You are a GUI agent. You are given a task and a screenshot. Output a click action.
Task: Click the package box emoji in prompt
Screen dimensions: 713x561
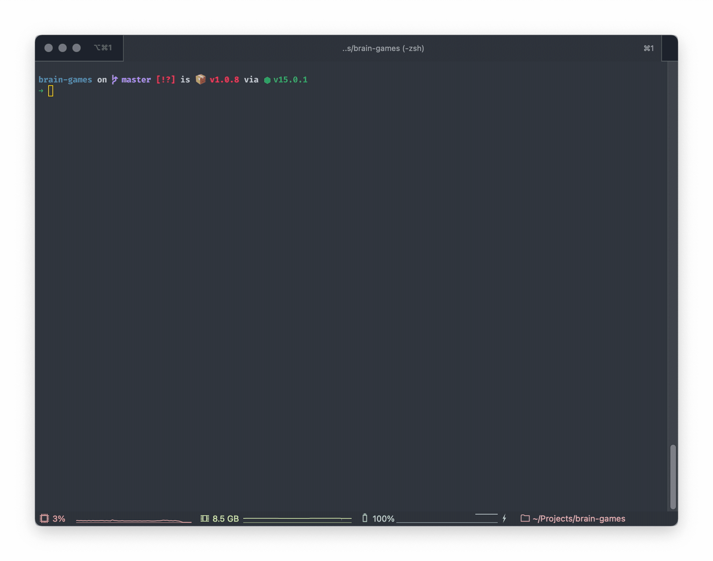pyautogui.click(x=201, y=80)
